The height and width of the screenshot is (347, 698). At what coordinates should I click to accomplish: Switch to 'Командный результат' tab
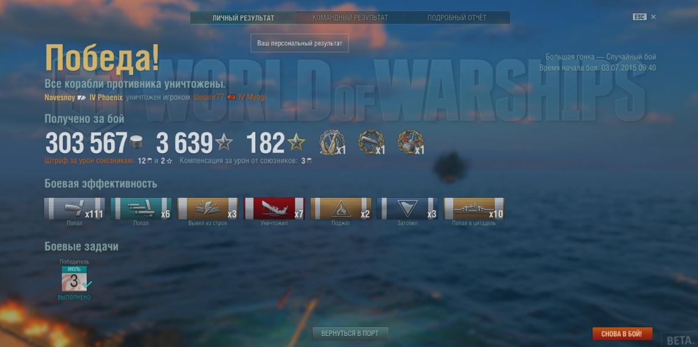coord(350,17)
